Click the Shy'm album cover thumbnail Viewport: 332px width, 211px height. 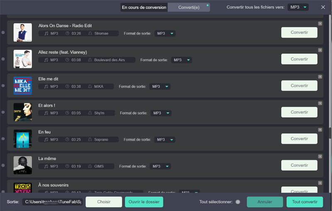[x=23, y=112]
